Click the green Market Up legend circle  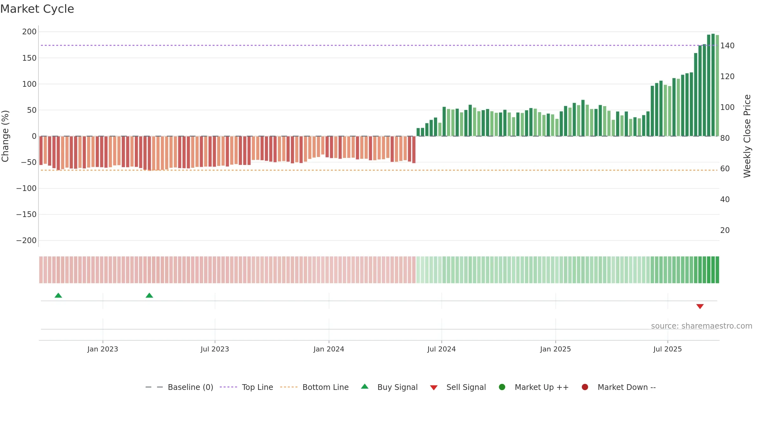click(x=502, y=387)
